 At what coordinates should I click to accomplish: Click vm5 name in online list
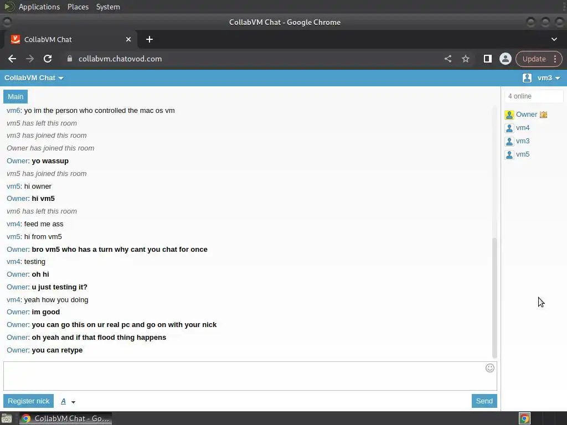[x=523, y=154]
